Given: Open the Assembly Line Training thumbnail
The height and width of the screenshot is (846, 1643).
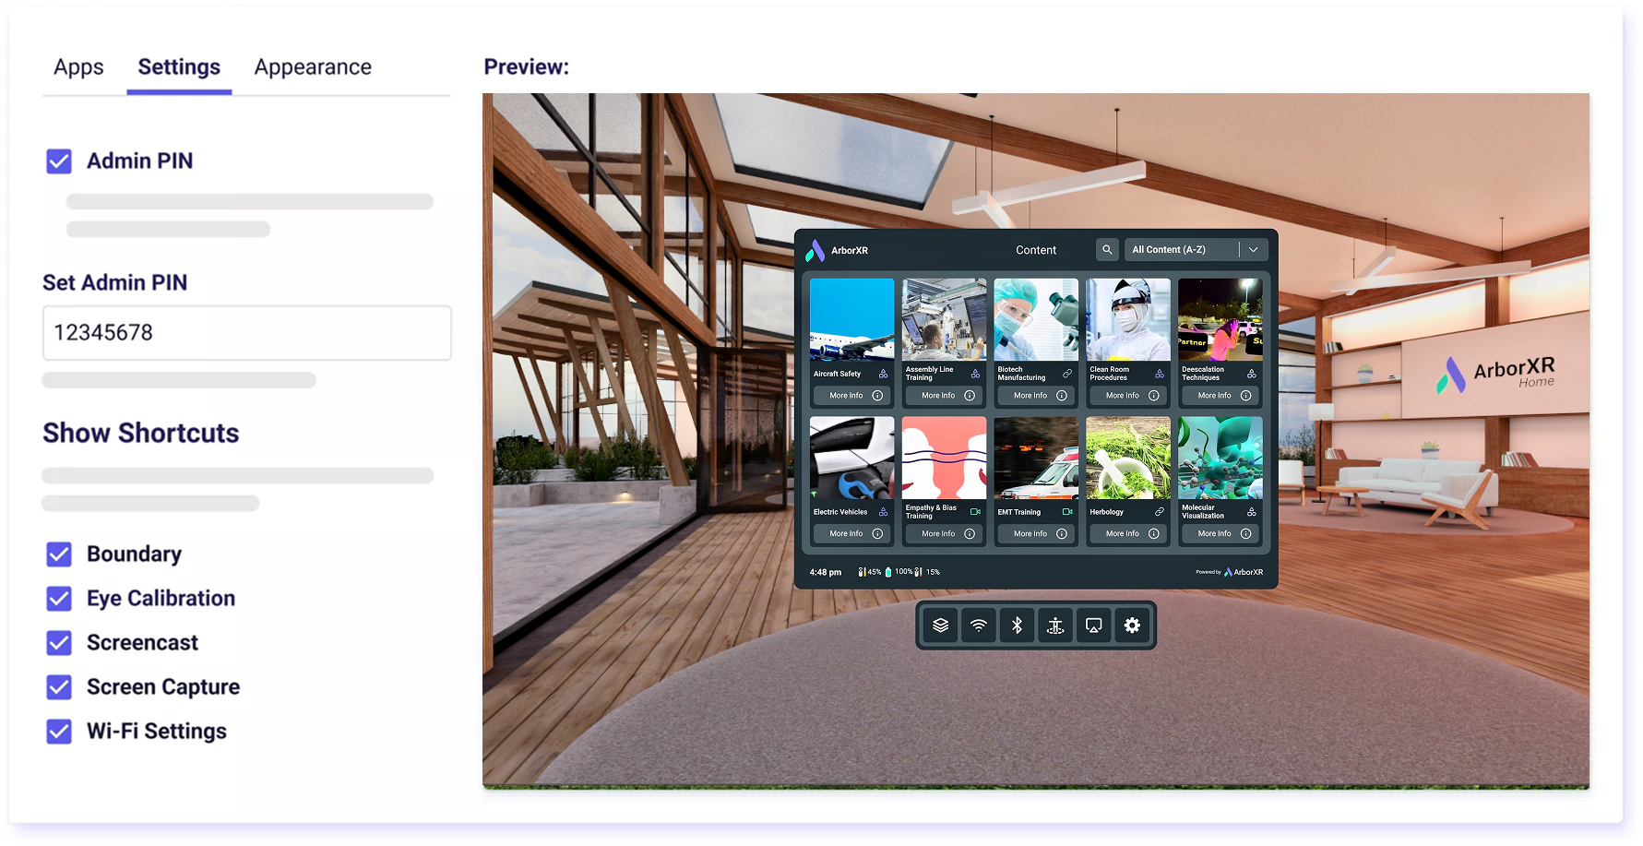Looking at the screenshot, I should click(945, 319).
